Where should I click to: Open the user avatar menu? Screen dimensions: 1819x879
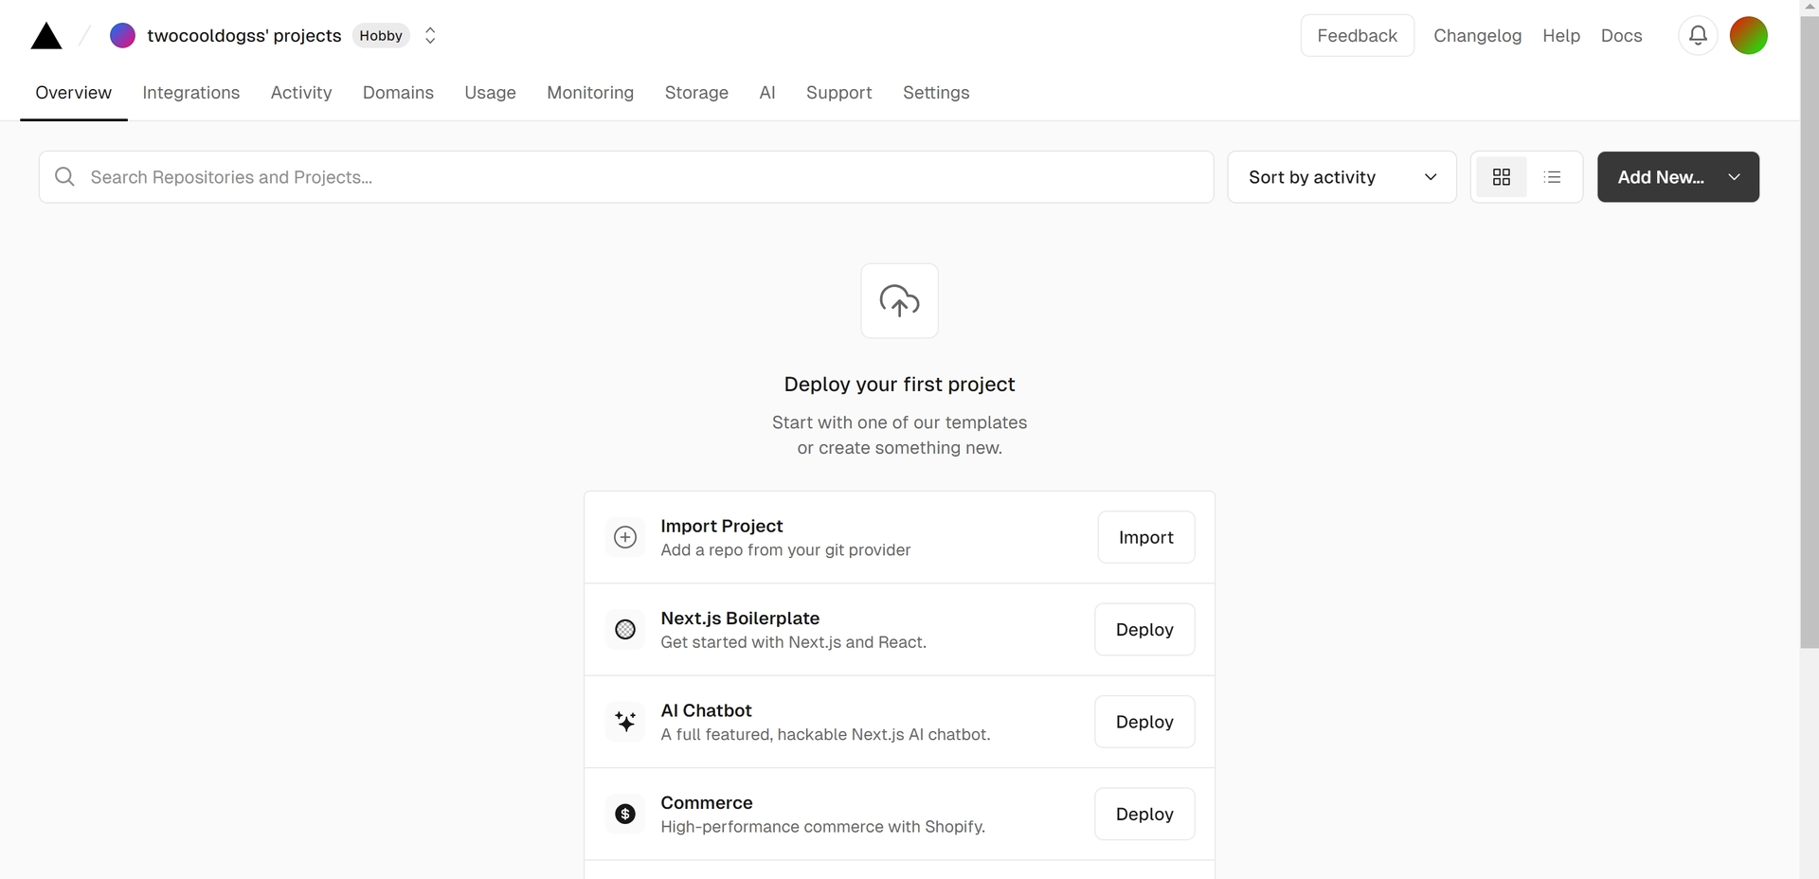(1748, 36)
